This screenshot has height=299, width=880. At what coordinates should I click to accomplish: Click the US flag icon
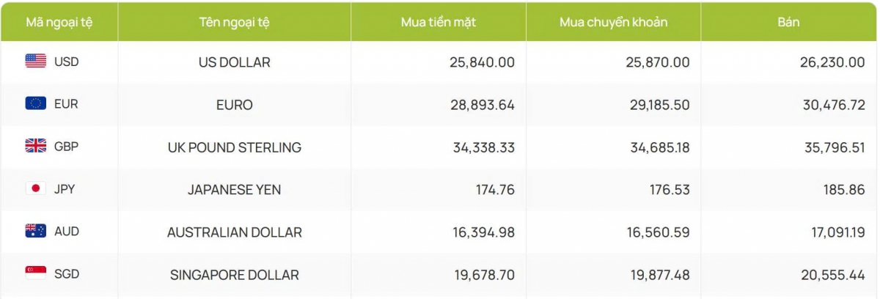point(35,62)
